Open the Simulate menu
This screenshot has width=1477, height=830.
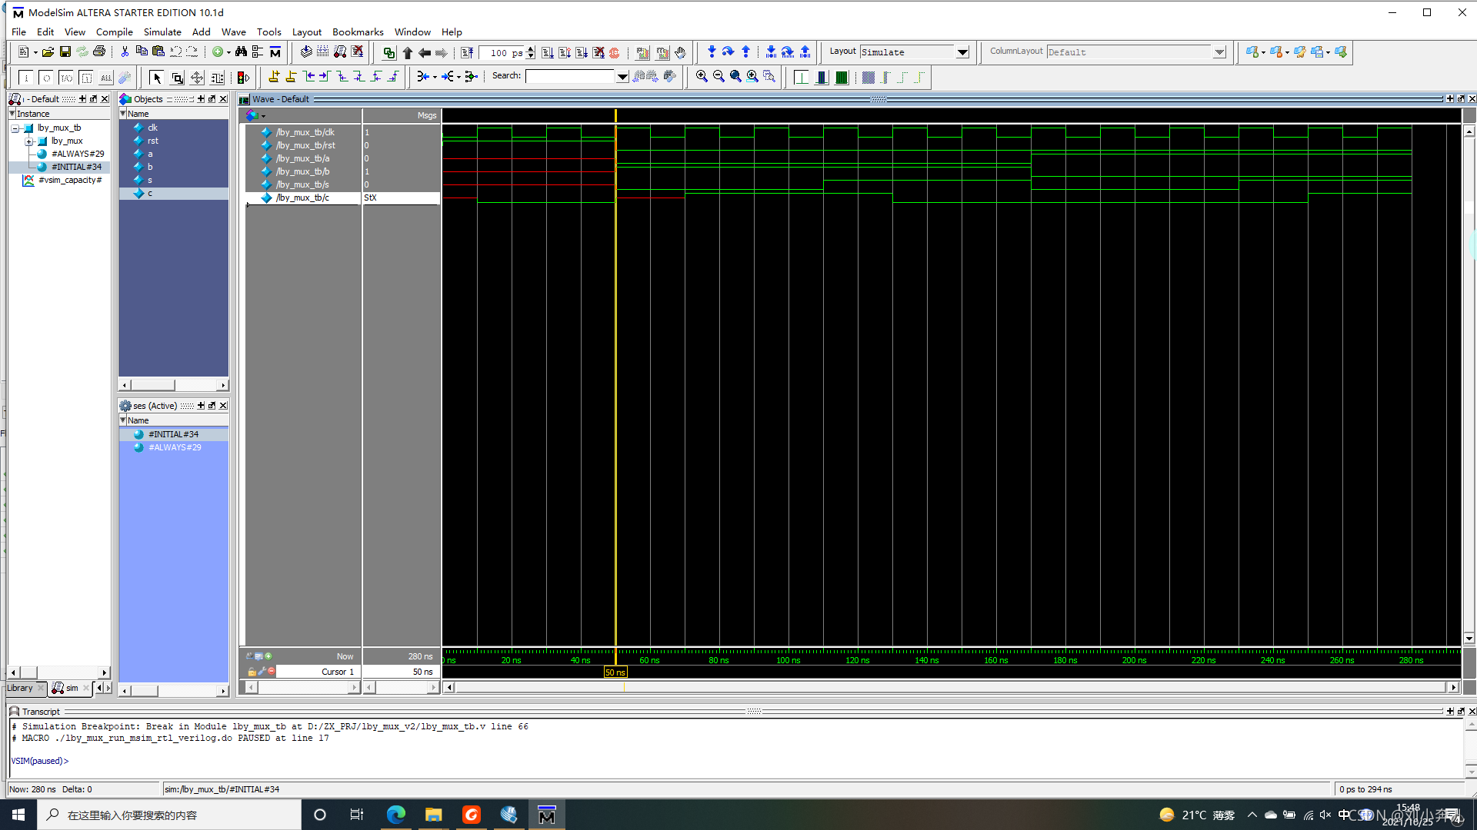point(162,32)
